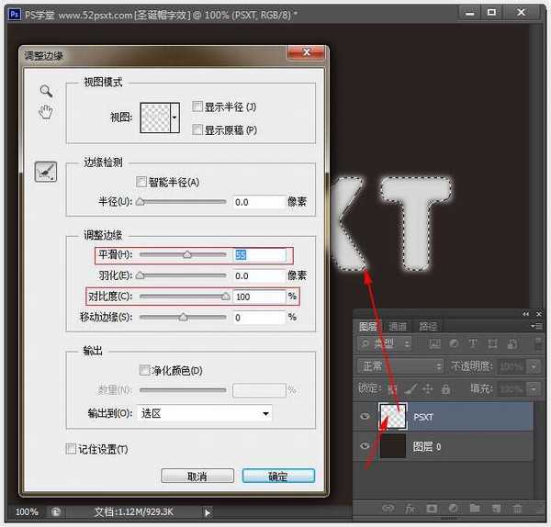The image size is (551, 527).
Task: Switch to the 路径 tab
Action: tap(428, 326)
